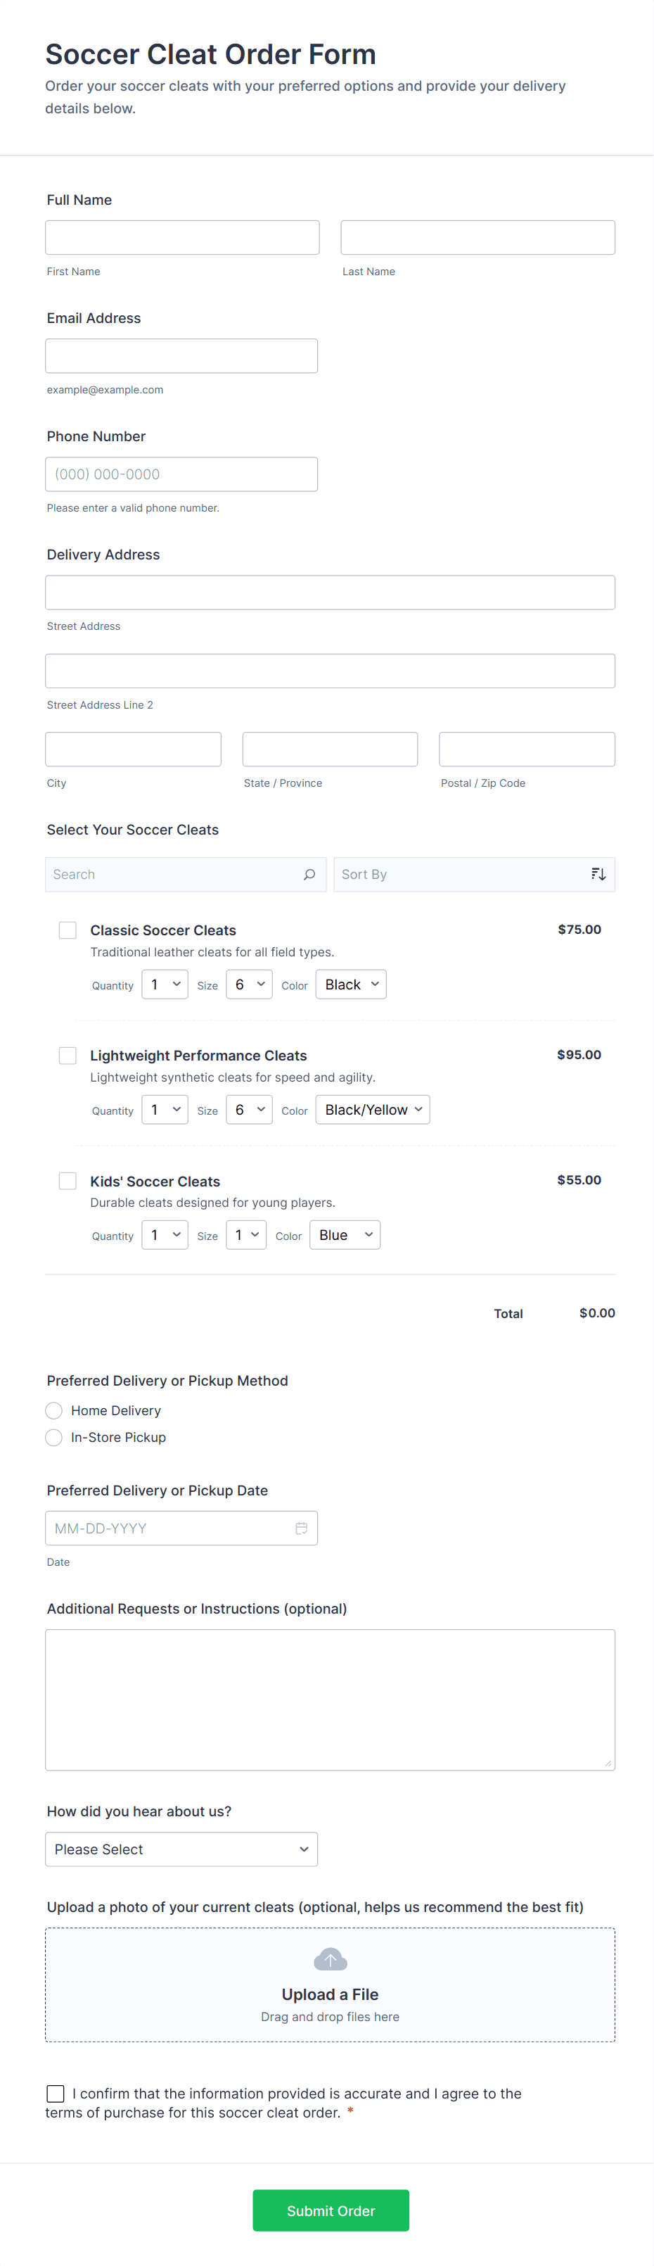Select the Lightweight Performance Cleats checkbox
This screenshot has width=654, height=2266.
[68, 1055]
